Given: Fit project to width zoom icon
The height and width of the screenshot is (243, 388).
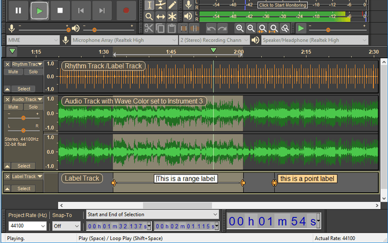Looking at the screenshot, I should [273, 29].
